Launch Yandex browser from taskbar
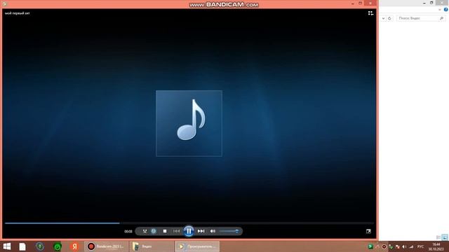The image size is (449, 252). [74, 246]
